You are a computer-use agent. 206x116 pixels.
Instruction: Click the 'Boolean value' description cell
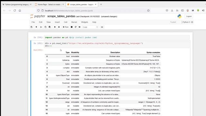coord(115,56)
